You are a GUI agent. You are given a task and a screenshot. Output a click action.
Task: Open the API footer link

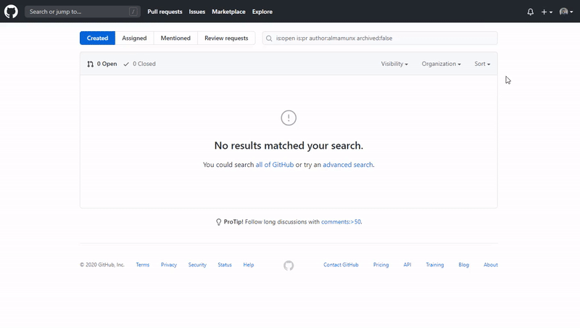pyautogui.click(x=407, y=265)
